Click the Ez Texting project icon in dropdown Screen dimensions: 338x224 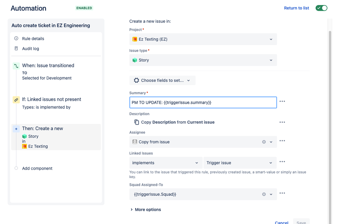pos(135,39)
